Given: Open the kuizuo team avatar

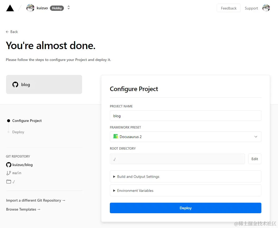Looking at the screenshot, I should pyautogui.click(x=30, y=8).
